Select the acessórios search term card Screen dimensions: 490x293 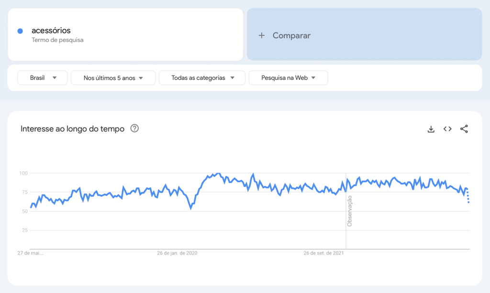[x=124, y=33]
